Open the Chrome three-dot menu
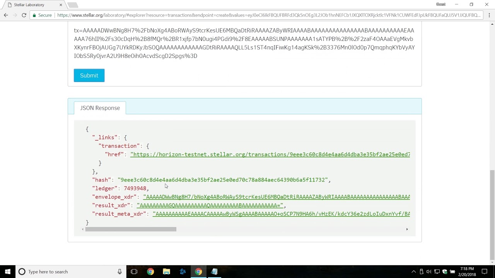Viewport: 495px width, 278px height. pyautogui.click(x=489, y=15)
